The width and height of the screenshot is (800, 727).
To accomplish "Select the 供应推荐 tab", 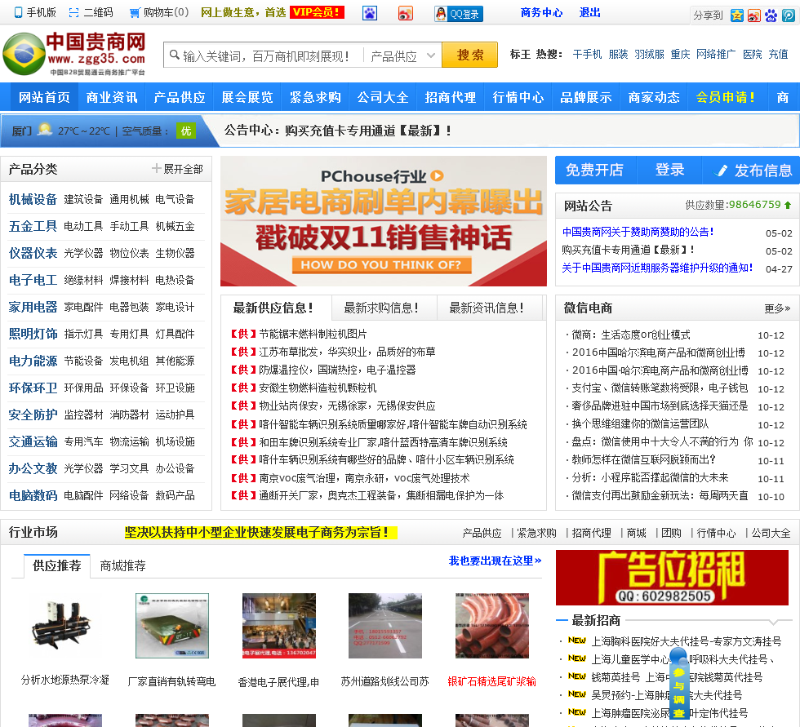I will pos(57,565).
